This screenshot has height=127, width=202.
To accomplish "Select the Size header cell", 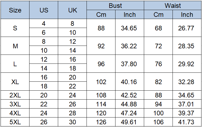I will point(15,10).
